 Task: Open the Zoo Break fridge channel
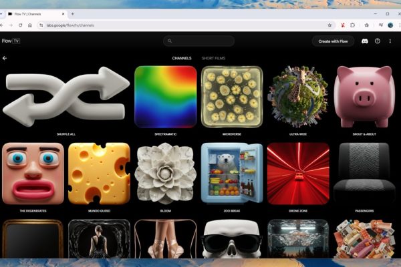point(232,174)
